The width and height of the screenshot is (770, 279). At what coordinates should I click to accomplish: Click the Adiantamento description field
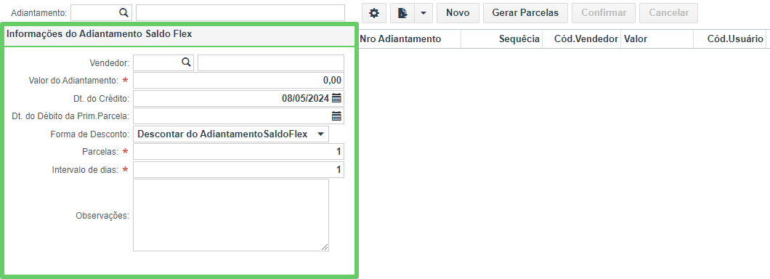point(240,13)
